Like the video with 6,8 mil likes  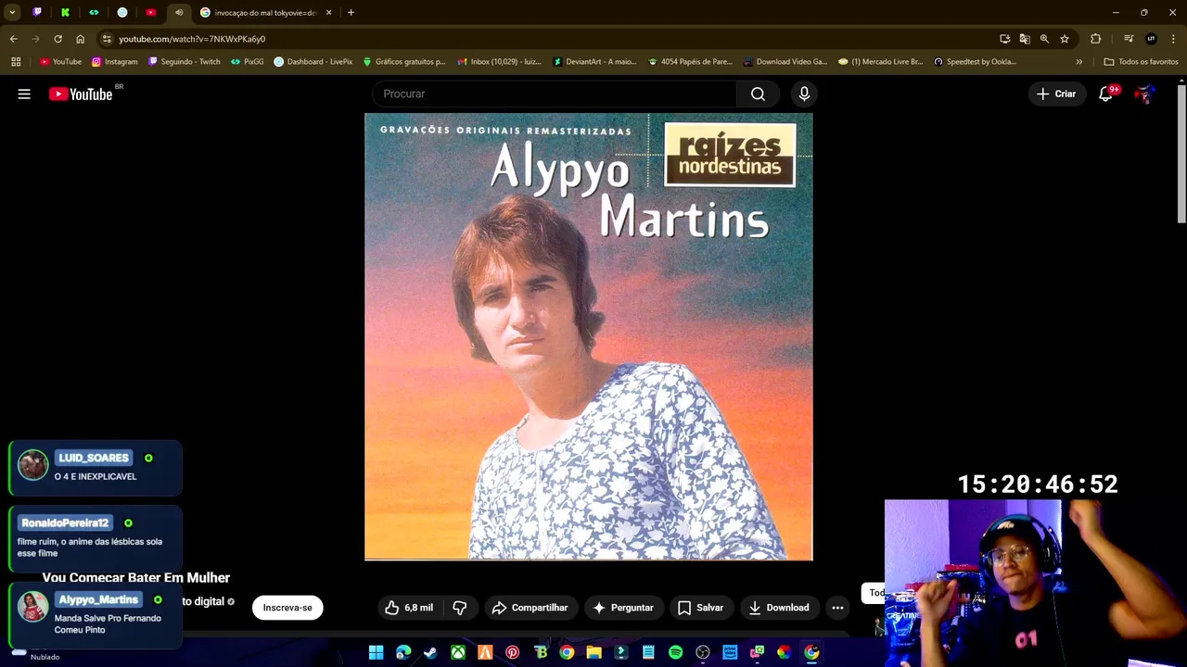tap(410, 608)
